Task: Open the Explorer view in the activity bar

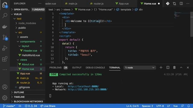Action: (x=5, y=5)
